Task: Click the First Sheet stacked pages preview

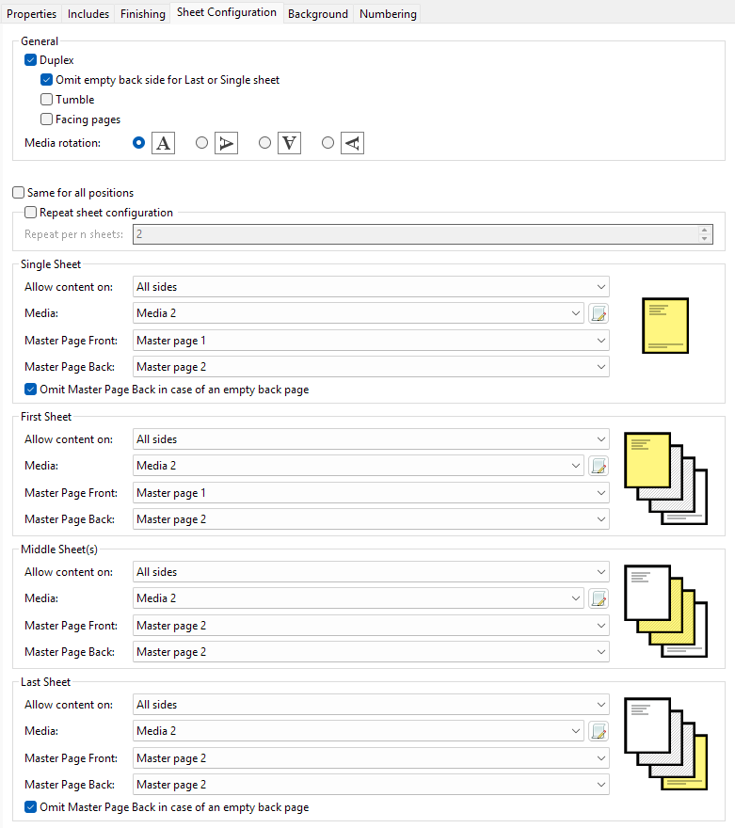Action: coord(666,478)
